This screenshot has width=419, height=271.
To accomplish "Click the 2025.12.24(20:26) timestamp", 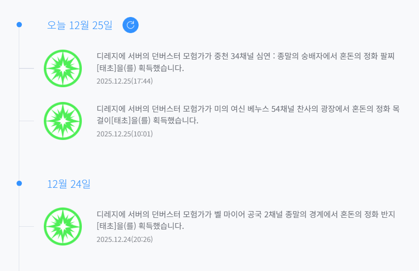I will 125,239.
